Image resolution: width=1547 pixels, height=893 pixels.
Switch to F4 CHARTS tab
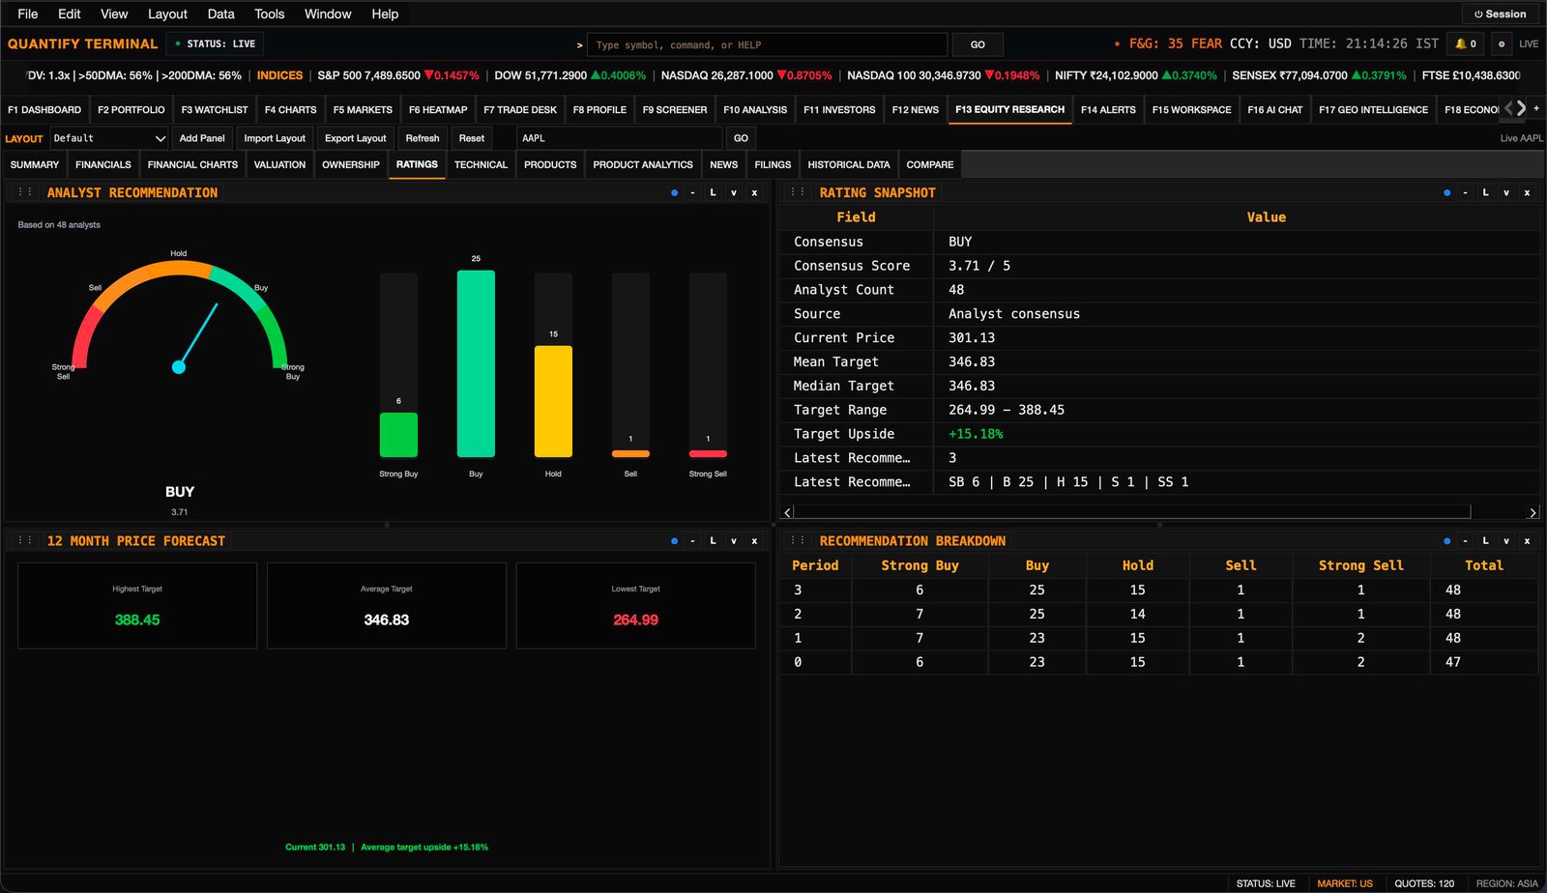point(291,109)
